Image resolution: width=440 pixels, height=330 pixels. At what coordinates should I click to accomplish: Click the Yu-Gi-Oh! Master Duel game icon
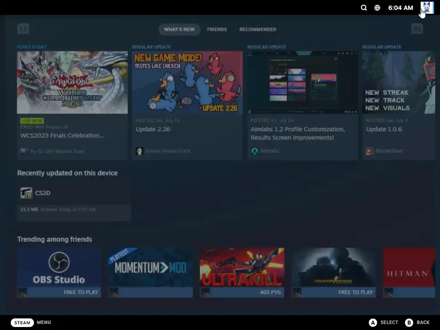click(x=24, y=151)
